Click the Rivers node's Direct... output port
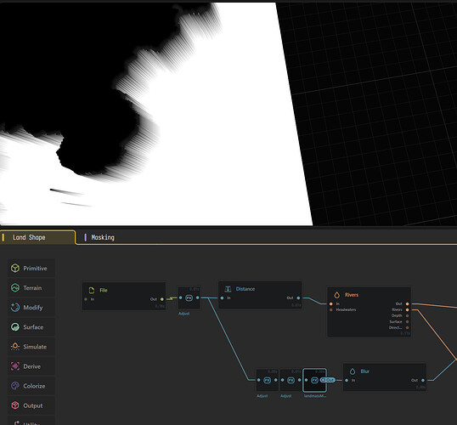Image resolution: width=457 pixels, height=425 pixels. point(407,327)
